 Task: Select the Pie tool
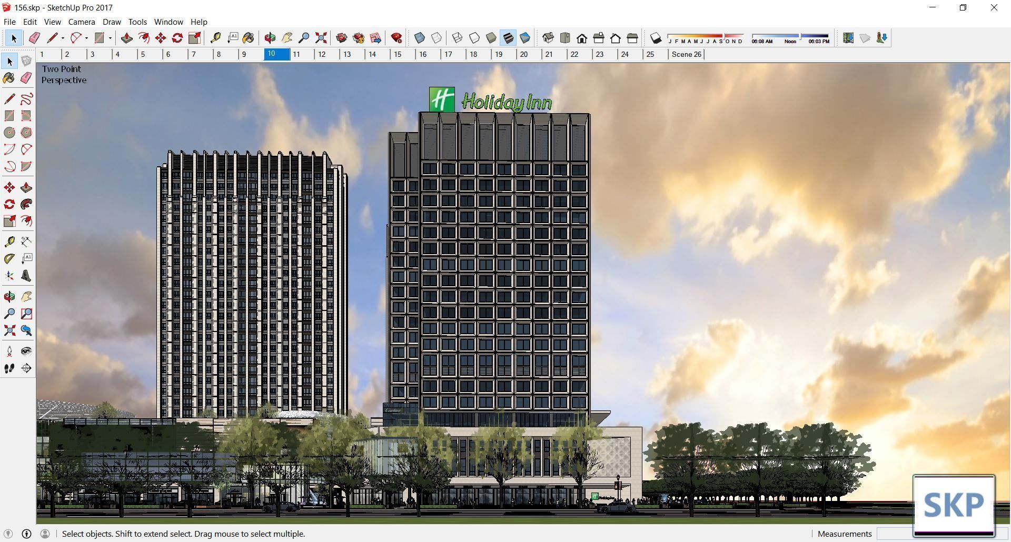[26, 166]
